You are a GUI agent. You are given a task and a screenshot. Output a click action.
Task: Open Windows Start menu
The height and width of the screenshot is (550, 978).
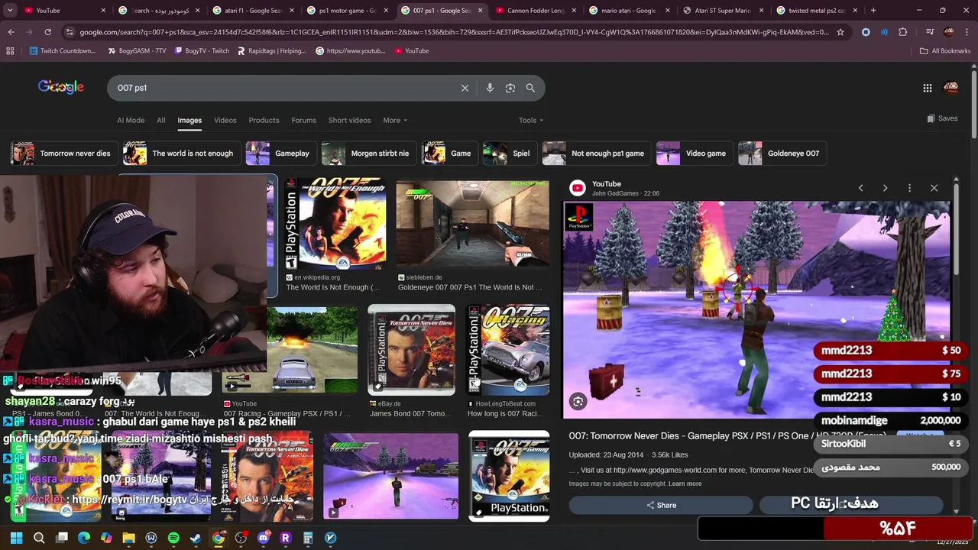[x=16, y=538]
